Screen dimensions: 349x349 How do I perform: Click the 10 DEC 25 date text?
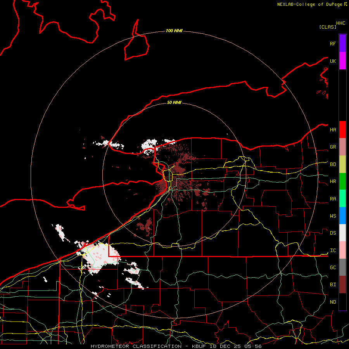point(225,346)
